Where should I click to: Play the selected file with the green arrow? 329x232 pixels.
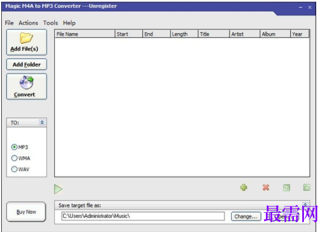tap(58, 189)
